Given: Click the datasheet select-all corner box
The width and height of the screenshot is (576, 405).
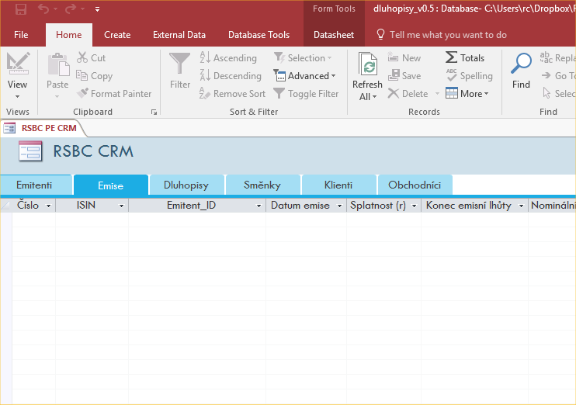Looking at the screenshot, I should [x=6, y=206].
